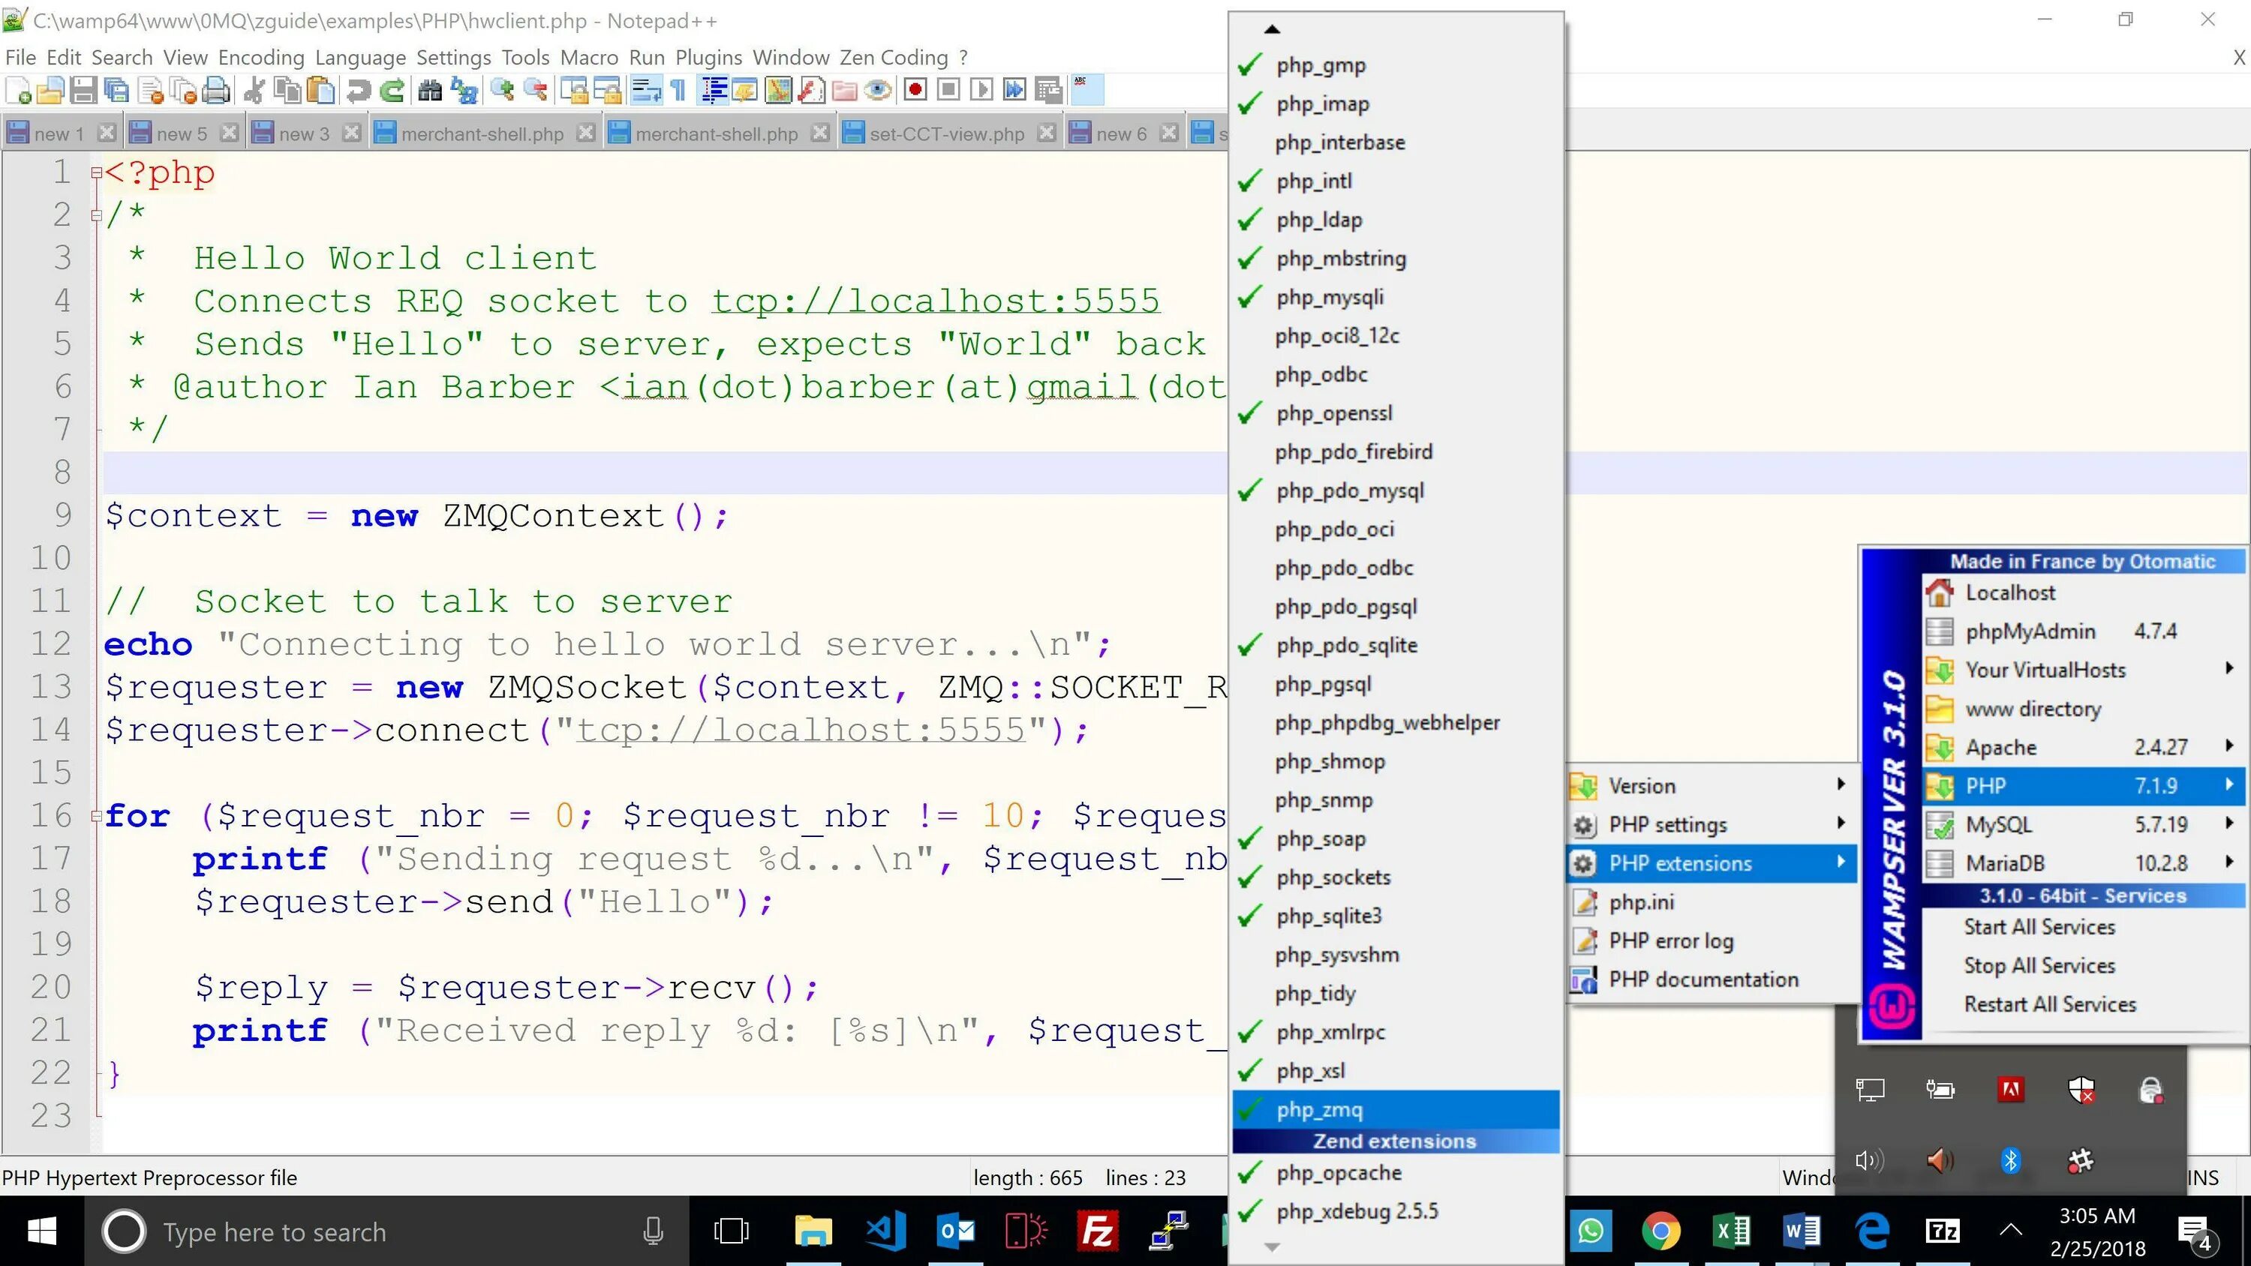Switch to set-CCT-view.php tab

(x=945, y=133)
